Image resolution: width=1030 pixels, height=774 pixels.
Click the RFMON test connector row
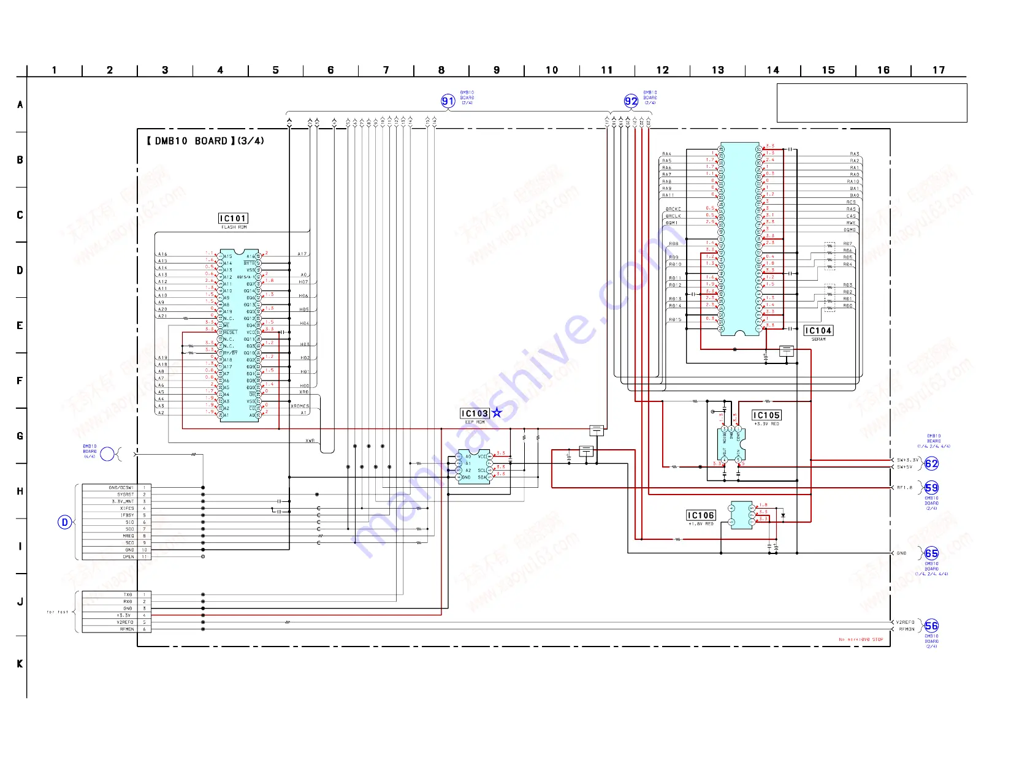point(116,629)
